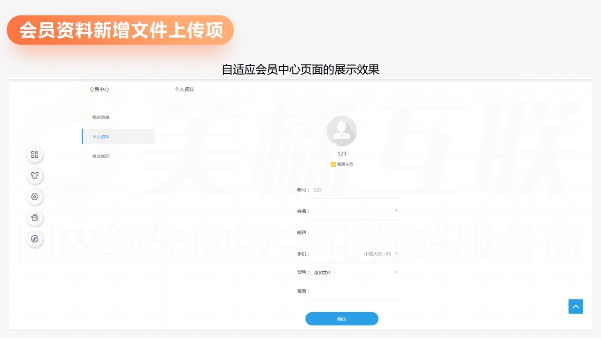Screen dimensions: 601x338
Task: Click the 留言 message field
Action: point(355,292)
